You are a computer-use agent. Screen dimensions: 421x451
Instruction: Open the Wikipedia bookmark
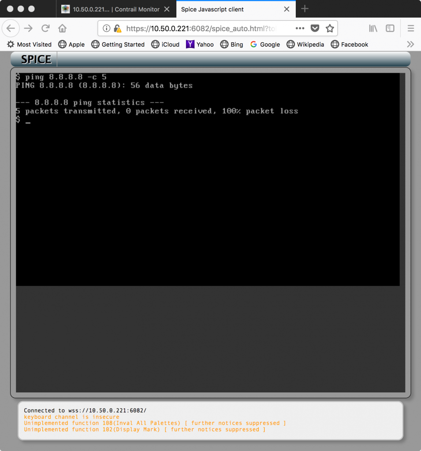tap(305, 44)
